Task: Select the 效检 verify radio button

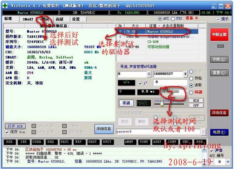Action: tap(191, 78)
